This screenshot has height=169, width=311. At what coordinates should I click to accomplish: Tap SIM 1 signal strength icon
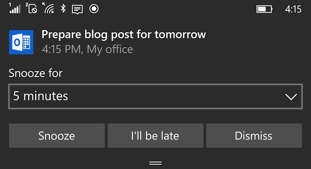click(15, 9)
